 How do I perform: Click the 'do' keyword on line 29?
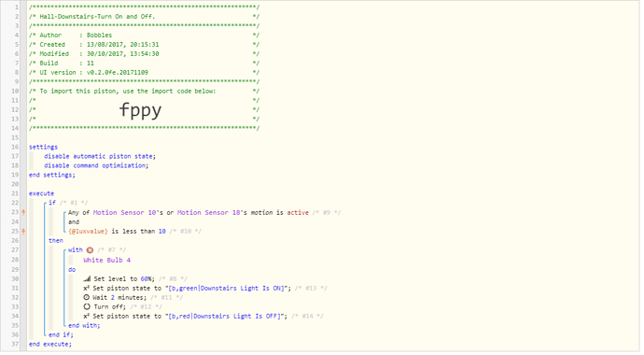[x=72, y=270]
